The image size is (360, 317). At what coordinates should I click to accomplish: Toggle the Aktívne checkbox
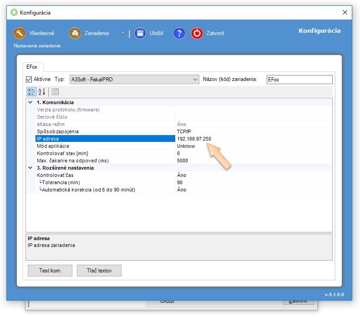[29, 79]
